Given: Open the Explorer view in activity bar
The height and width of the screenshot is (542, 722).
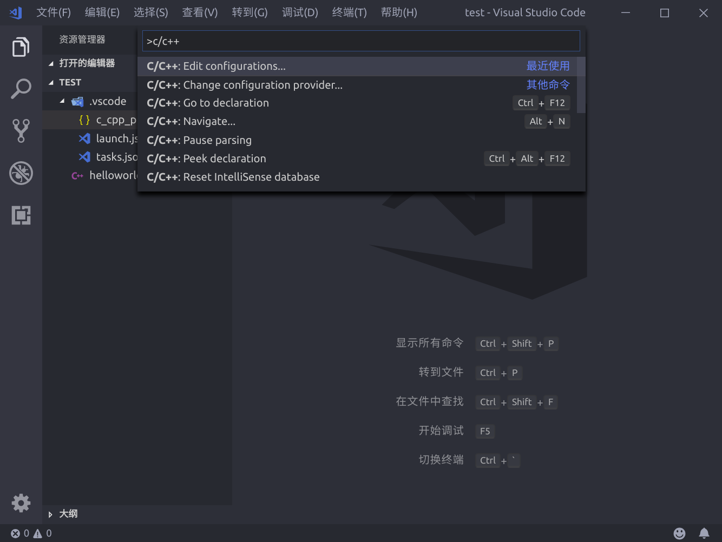Looking at the screenshot, I should click(21, 47).
